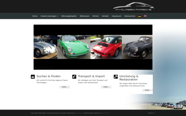Click the dark blue Porsche 356 slider image
Image resolution: width=186 pixels, height=116 pixels.
pyautogui.click(x=137, y=47)
